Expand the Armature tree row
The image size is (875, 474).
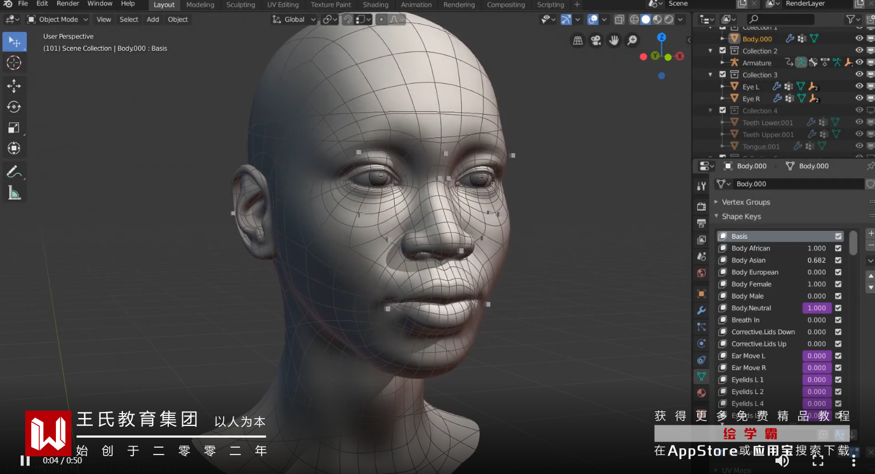pyautogui.click(x=722, y=63)
